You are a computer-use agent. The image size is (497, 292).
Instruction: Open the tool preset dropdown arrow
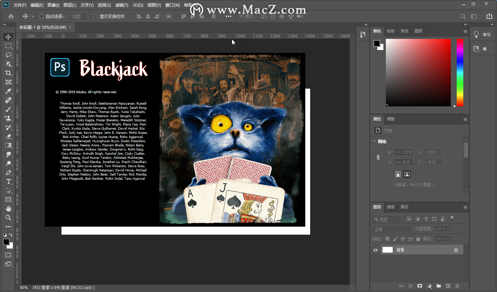[x=33, y=16]
